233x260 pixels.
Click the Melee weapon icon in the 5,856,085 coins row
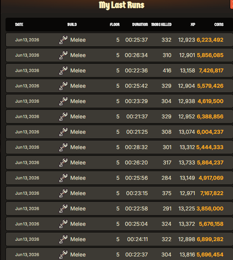tap(63, 55)
